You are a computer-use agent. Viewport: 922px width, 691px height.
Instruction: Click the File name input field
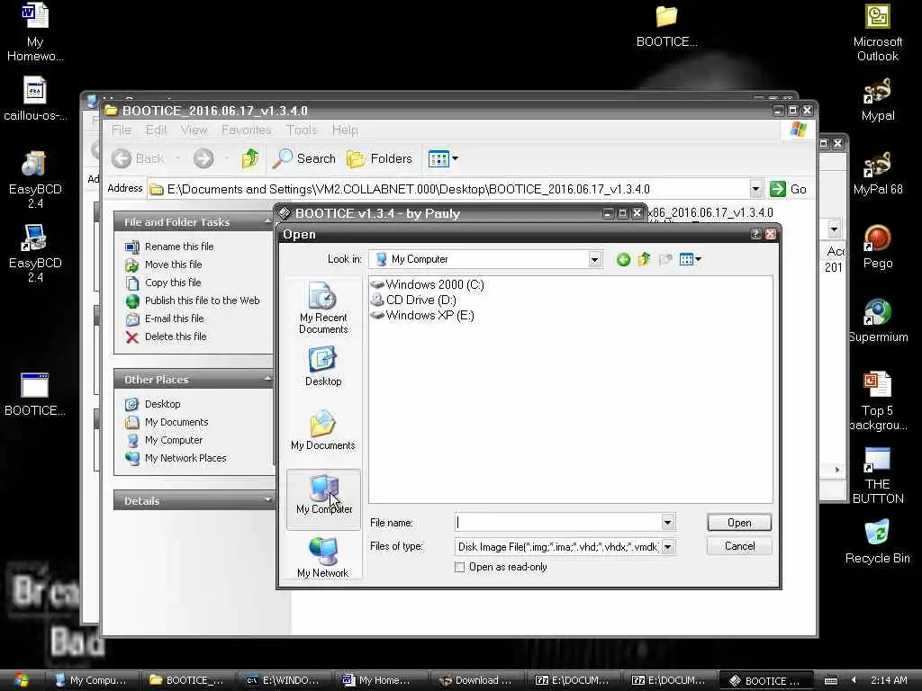point(558,522)
